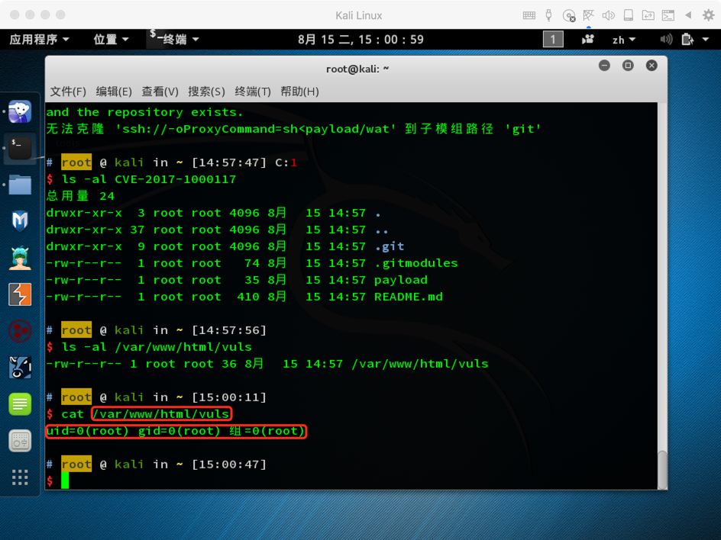Close the root@kali terminal window

point(651,66)
